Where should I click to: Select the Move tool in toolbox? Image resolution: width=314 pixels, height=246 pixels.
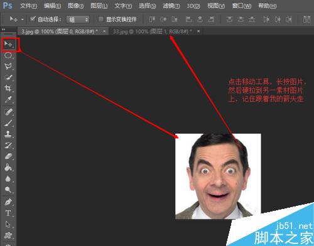point(9,44)
